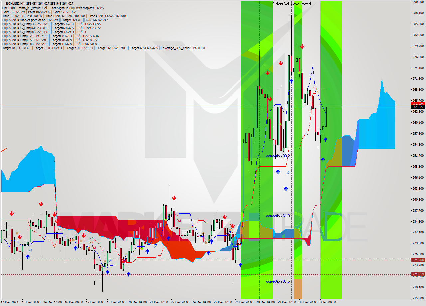Click the 254.50 price axis label
Image resolution: width=426 pixels, height=306 pixels.
pyautogui.click(x=418, y=145)
